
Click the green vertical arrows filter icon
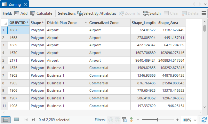tap(131, 120)
